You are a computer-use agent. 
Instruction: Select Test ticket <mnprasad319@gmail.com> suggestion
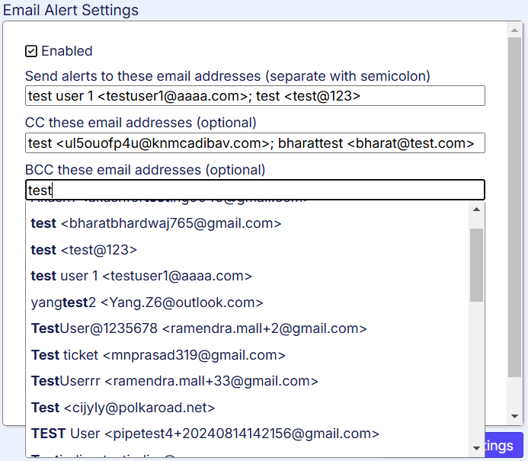pos(158,355)
